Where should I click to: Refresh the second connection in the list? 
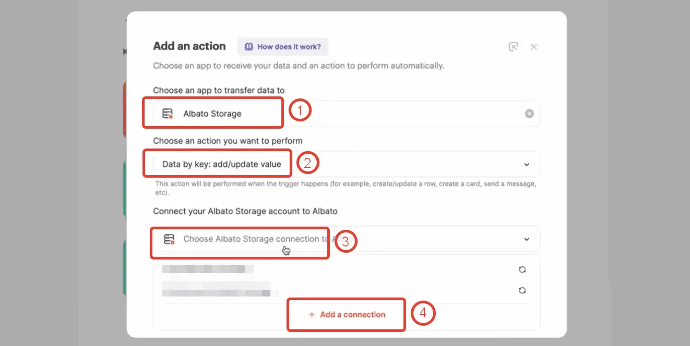coord(522,291)
